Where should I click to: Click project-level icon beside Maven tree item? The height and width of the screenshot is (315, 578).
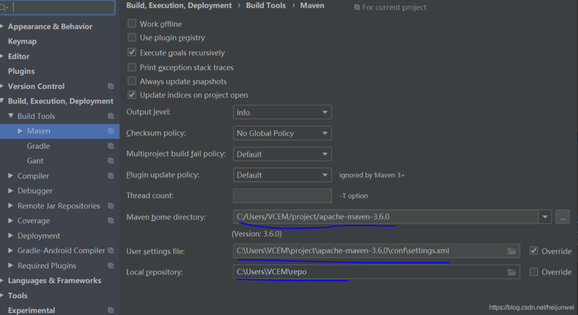pyautogui.click(x=111, y=131)
